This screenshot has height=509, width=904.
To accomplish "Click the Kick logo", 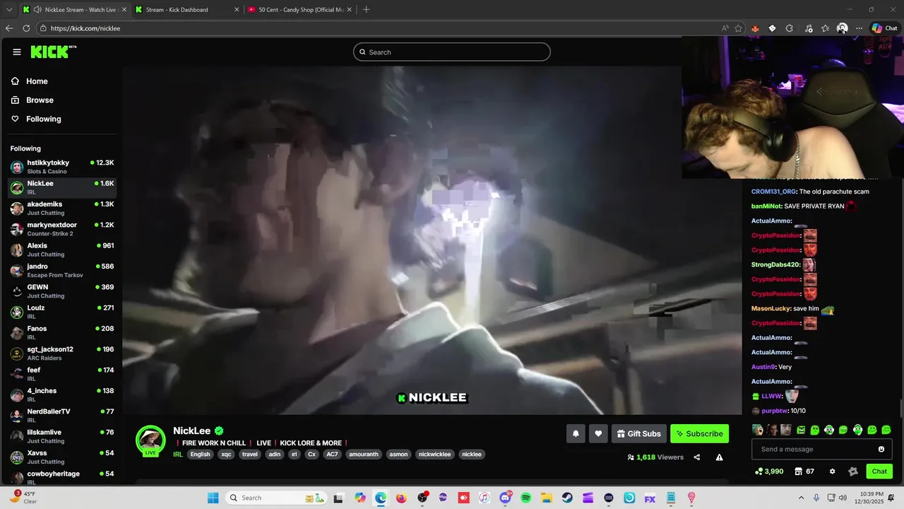I will (x=53, y=52).
